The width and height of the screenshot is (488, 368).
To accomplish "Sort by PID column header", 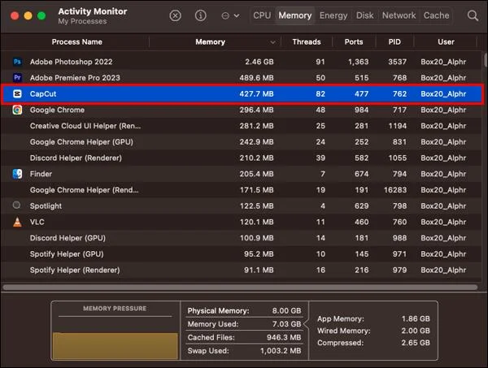I will coord(394,41).
